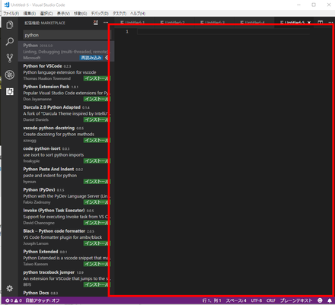
Task: Select the Python by Microsoft extension row
Action: [x=66, y=52]
